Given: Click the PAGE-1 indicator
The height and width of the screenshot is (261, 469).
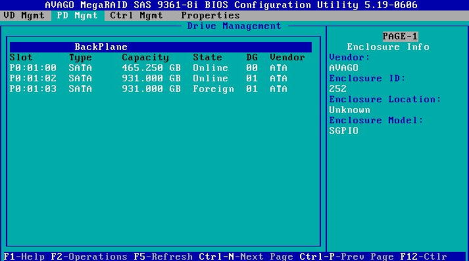Looking at the screenshot, I should (400, 37).
